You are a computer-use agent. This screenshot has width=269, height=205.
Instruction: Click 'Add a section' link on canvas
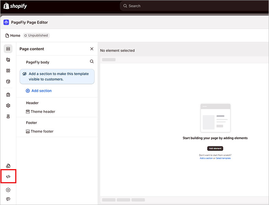pyautogui.click(x=206, y=158)
